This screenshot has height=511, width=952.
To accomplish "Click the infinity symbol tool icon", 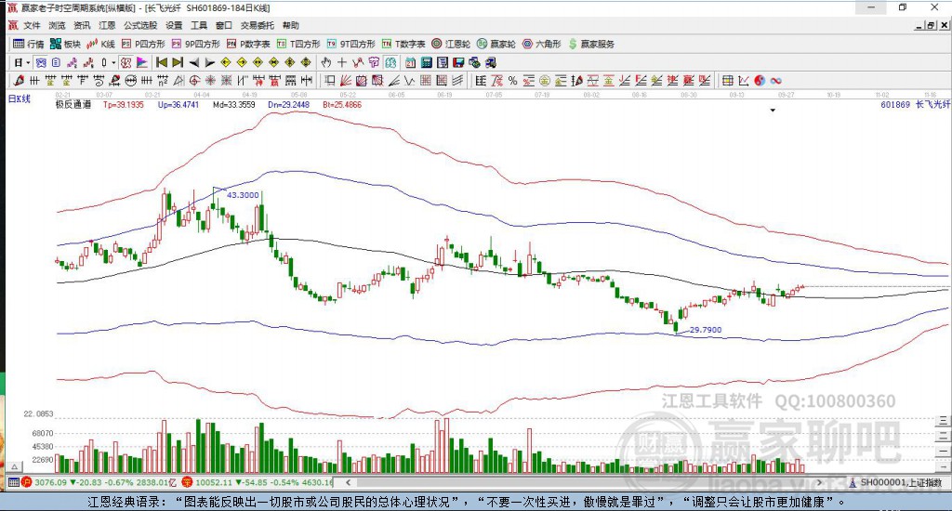I will pos(775,81).
